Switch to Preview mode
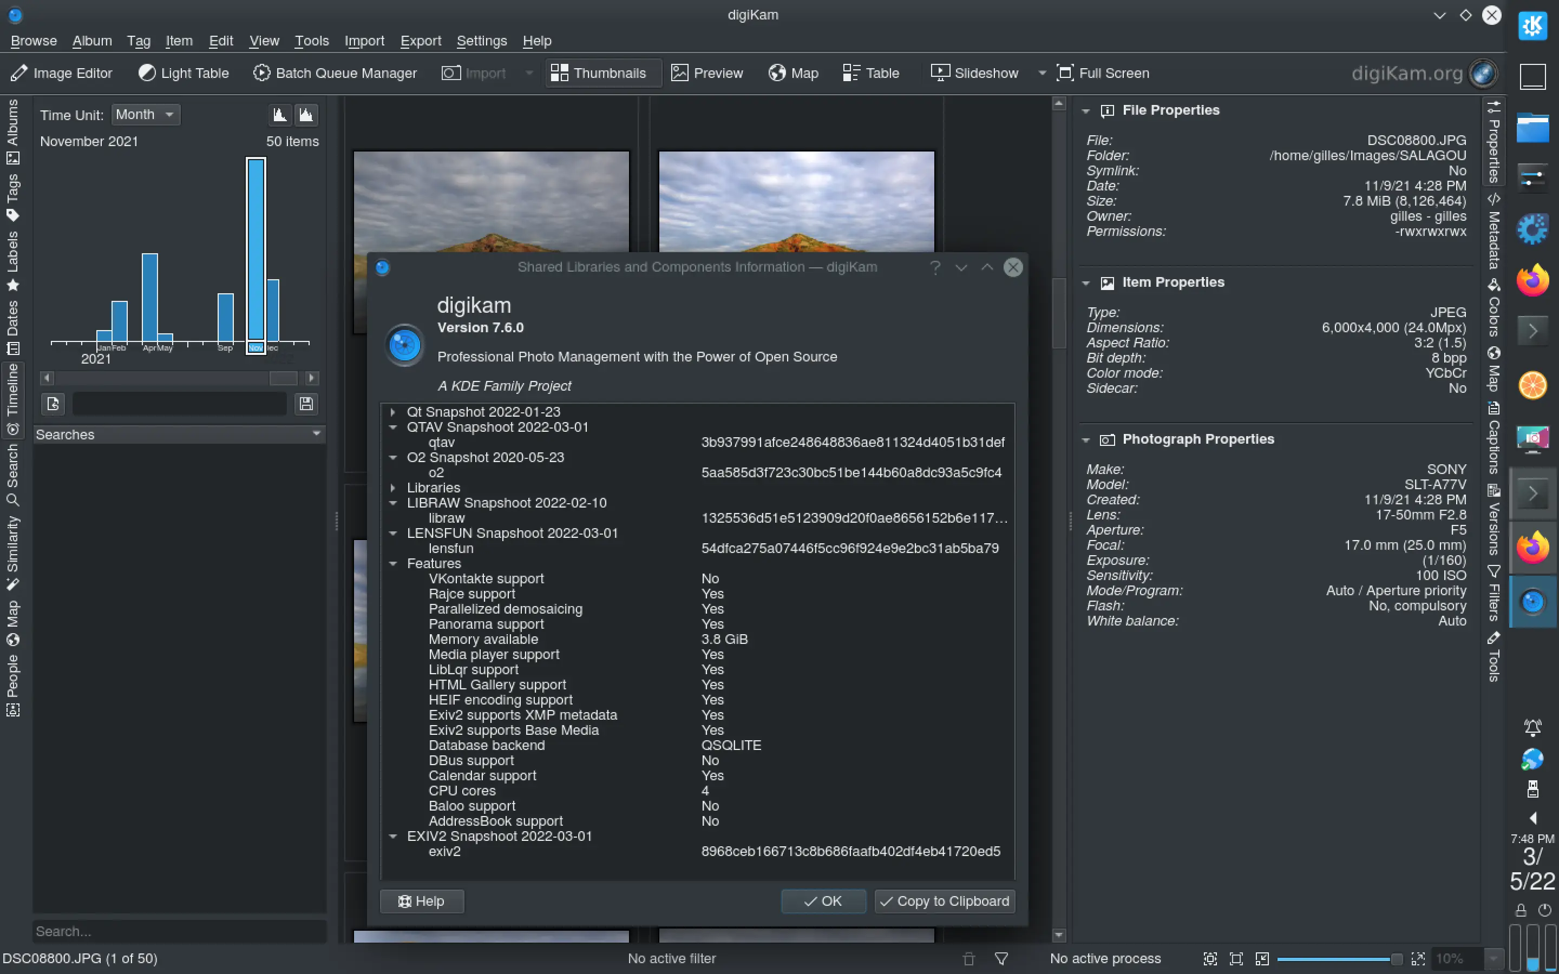Image resolution: width=1559 pixels, height=974 pixels. point(707,73)
